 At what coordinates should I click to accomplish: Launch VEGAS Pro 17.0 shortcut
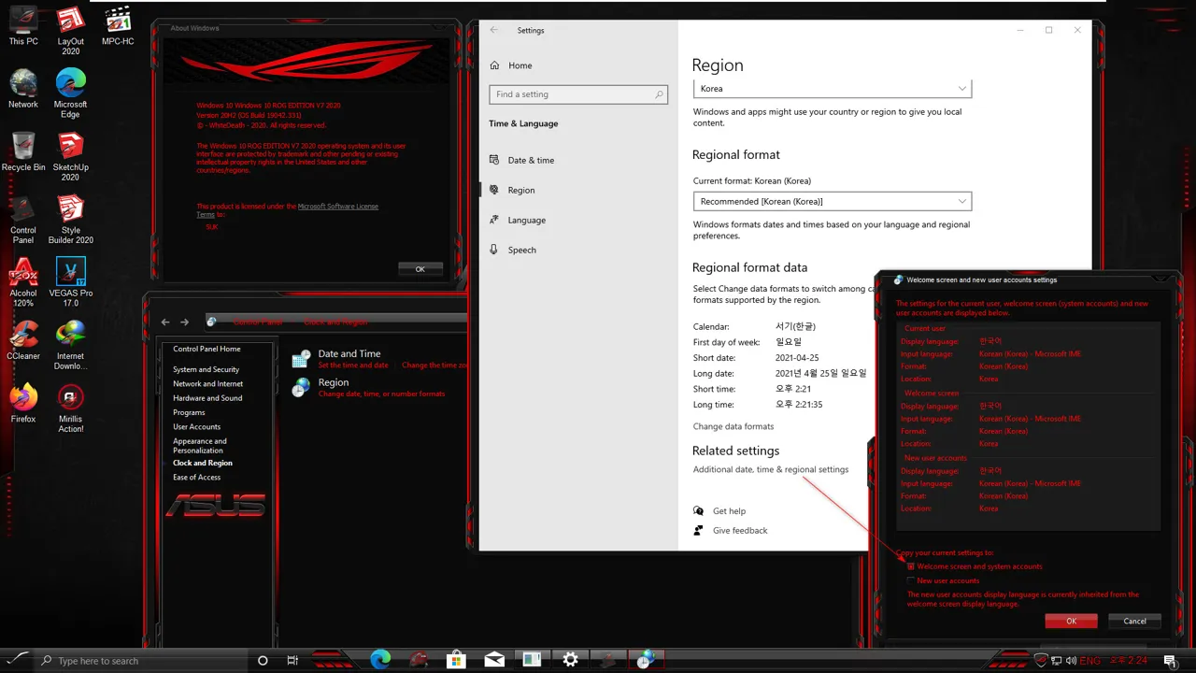click(x=70, y=282)
